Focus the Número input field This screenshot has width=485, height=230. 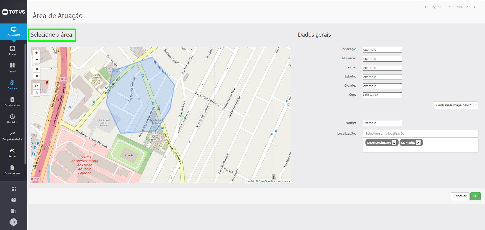click(382, 59)
